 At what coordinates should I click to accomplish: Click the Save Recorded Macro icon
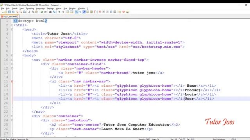coord(115,12)
